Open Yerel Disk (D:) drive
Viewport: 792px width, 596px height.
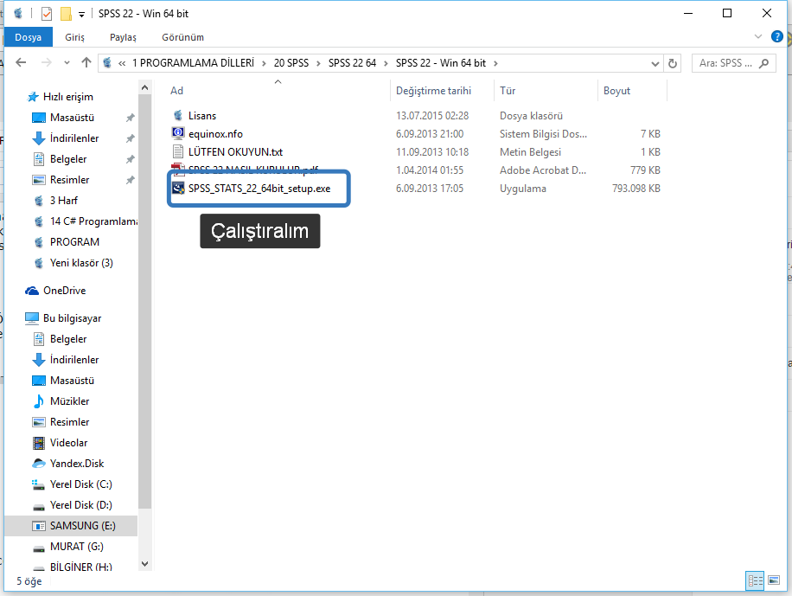(x=80, y=505)
